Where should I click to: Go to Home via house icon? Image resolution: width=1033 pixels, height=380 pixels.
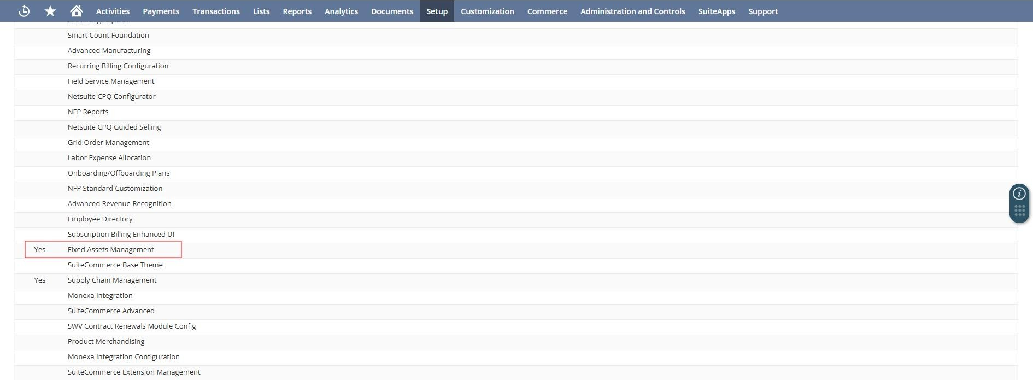(x=77, y=11)
